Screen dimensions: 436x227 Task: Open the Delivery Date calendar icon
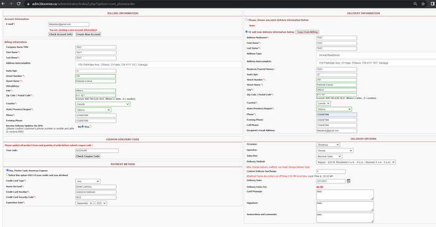(348, 181)
